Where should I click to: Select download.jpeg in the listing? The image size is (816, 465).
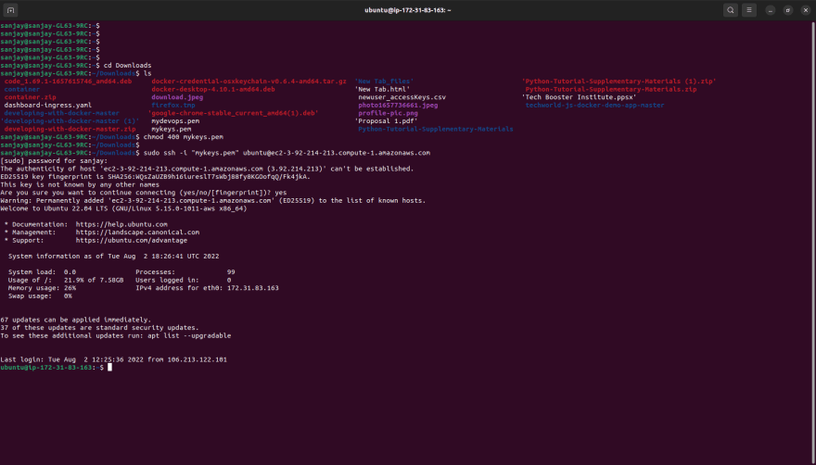click(x=177, y=97)
